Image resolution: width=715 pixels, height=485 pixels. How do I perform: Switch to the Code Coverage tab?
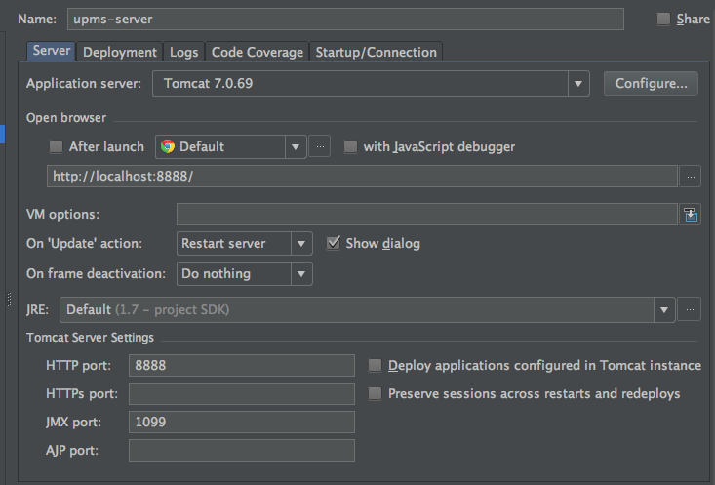click(258, 52)
